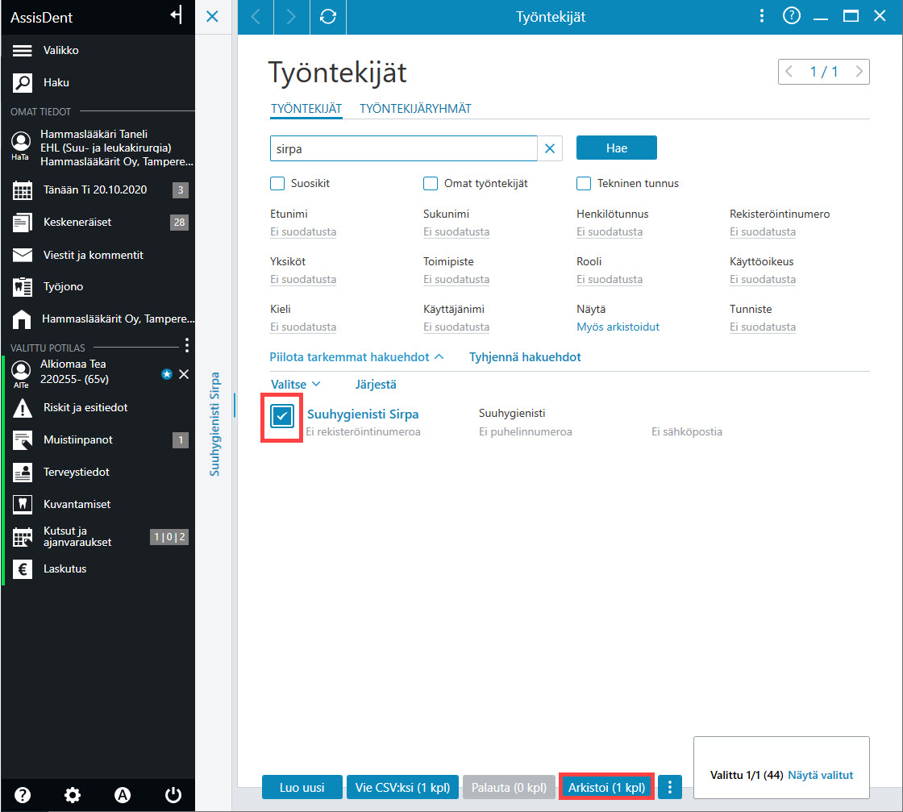Switch to TYÖNTEKIJÄRYHMÄT tab
This screenshot has width=903, height=812.
point(415,109)
